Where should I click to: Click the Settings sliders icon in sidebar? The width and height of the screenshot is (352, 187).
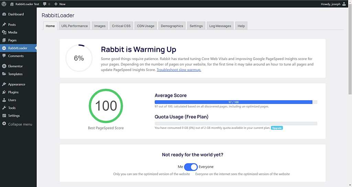point(4,116)
